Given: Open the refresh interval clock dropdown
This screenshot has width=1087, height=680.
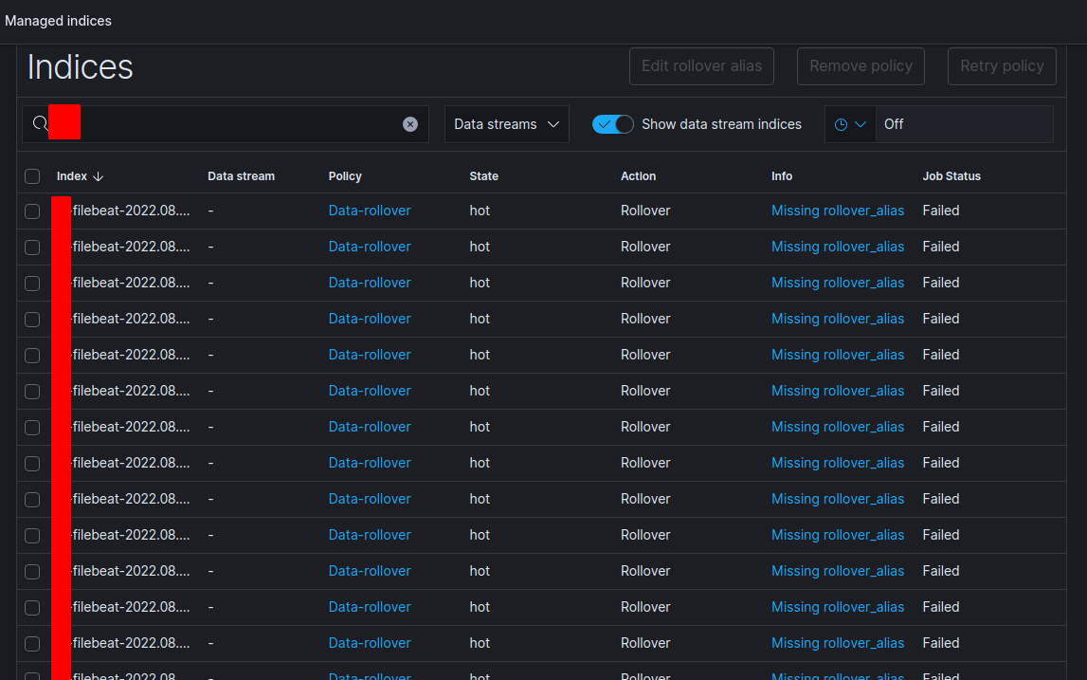Looking at the screenshot, I should point(851,124).
